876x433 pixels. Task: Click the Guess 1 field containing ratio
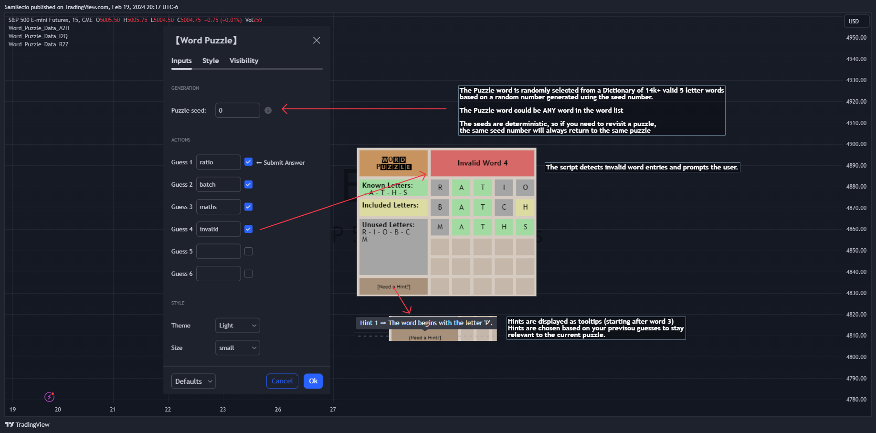pyautogui.click(x=219, y=162)
